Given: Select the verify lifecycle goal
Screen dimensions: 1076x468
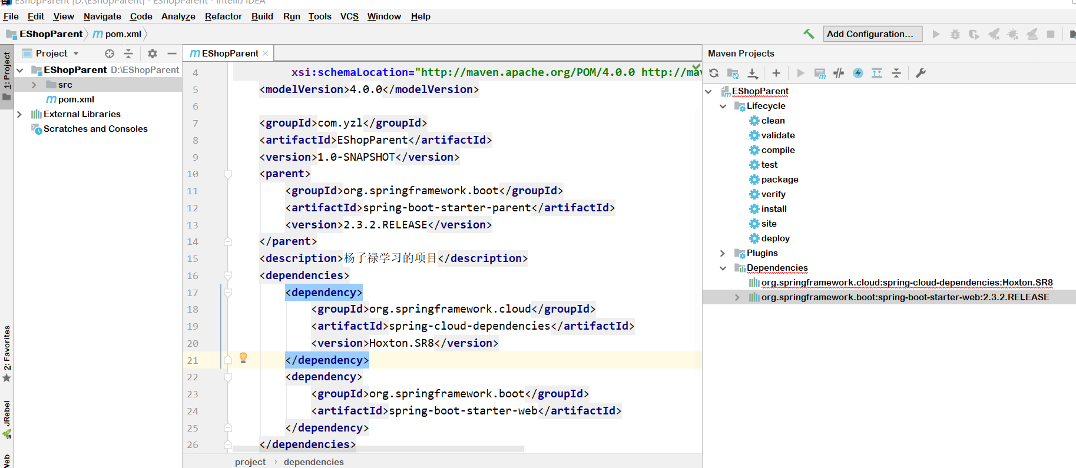Looking at the screenshot, I should [x=767, y=194].
